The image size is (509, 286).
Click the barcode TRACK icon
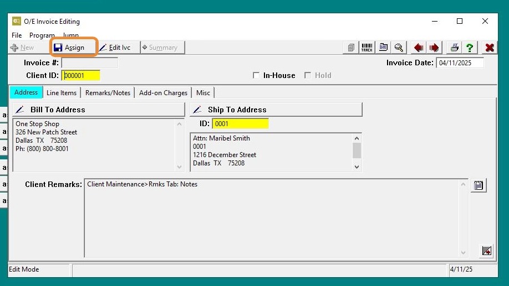pyautogui.click(x=367, y=48)
